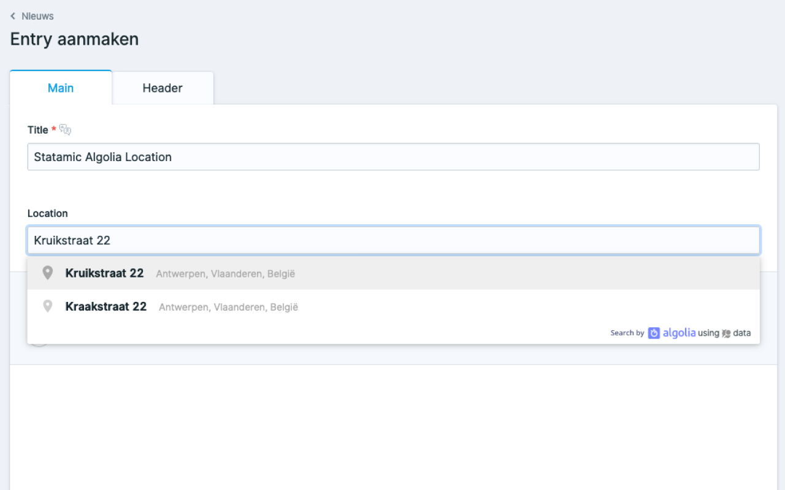Click "Antwerpen, Vlaanderen, België" beside Kraakstraat 22
Viewport: 785px width, 490px height.
229,307
